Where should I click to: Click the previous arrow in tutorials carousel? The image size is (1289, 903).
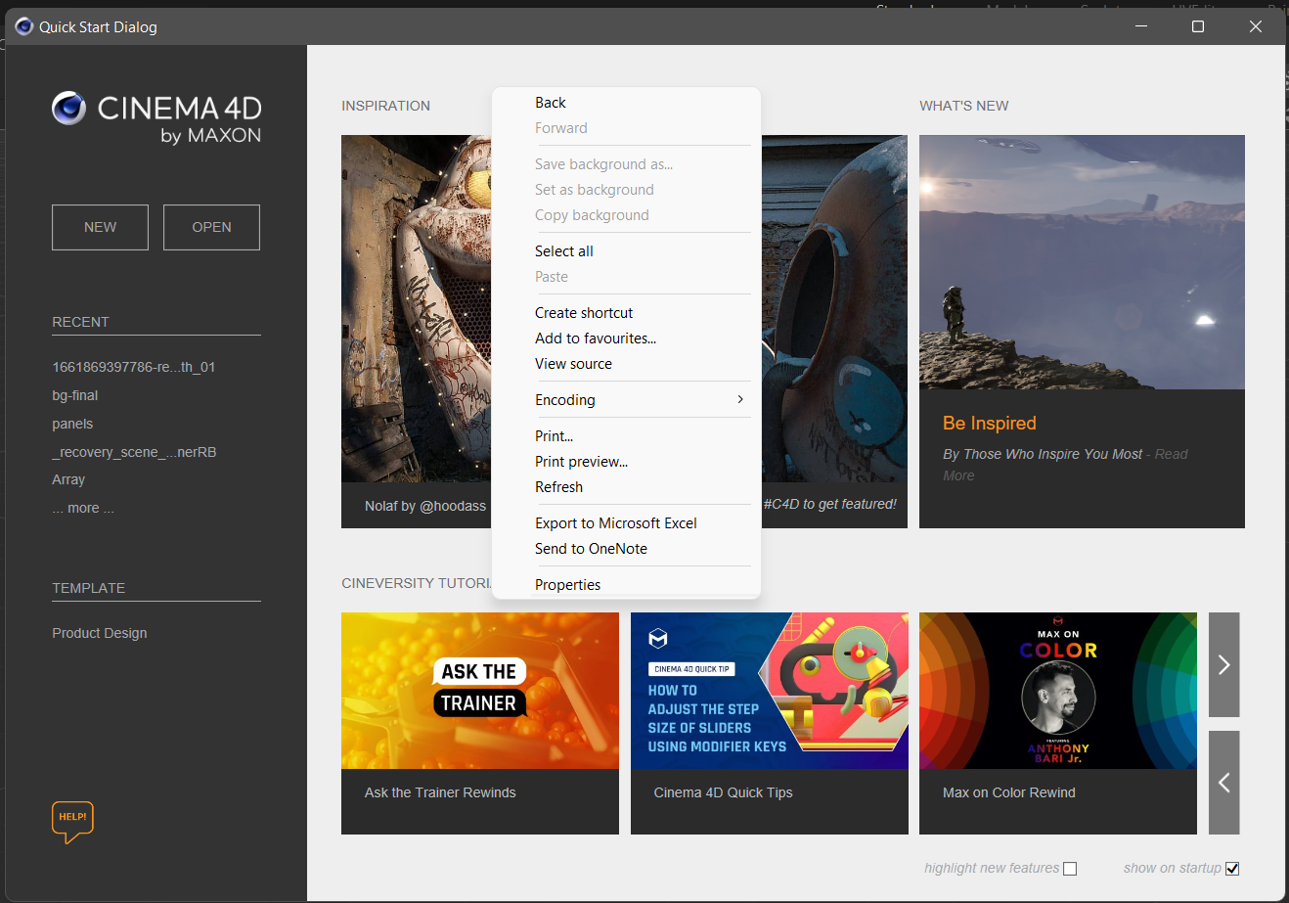[1223, 783]
